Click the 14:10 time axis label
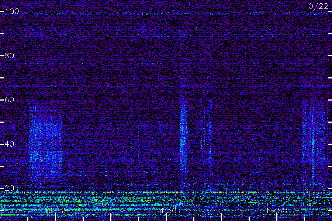Image resolution: width=332 pixels, height=221 pixels. click(55, 211)
